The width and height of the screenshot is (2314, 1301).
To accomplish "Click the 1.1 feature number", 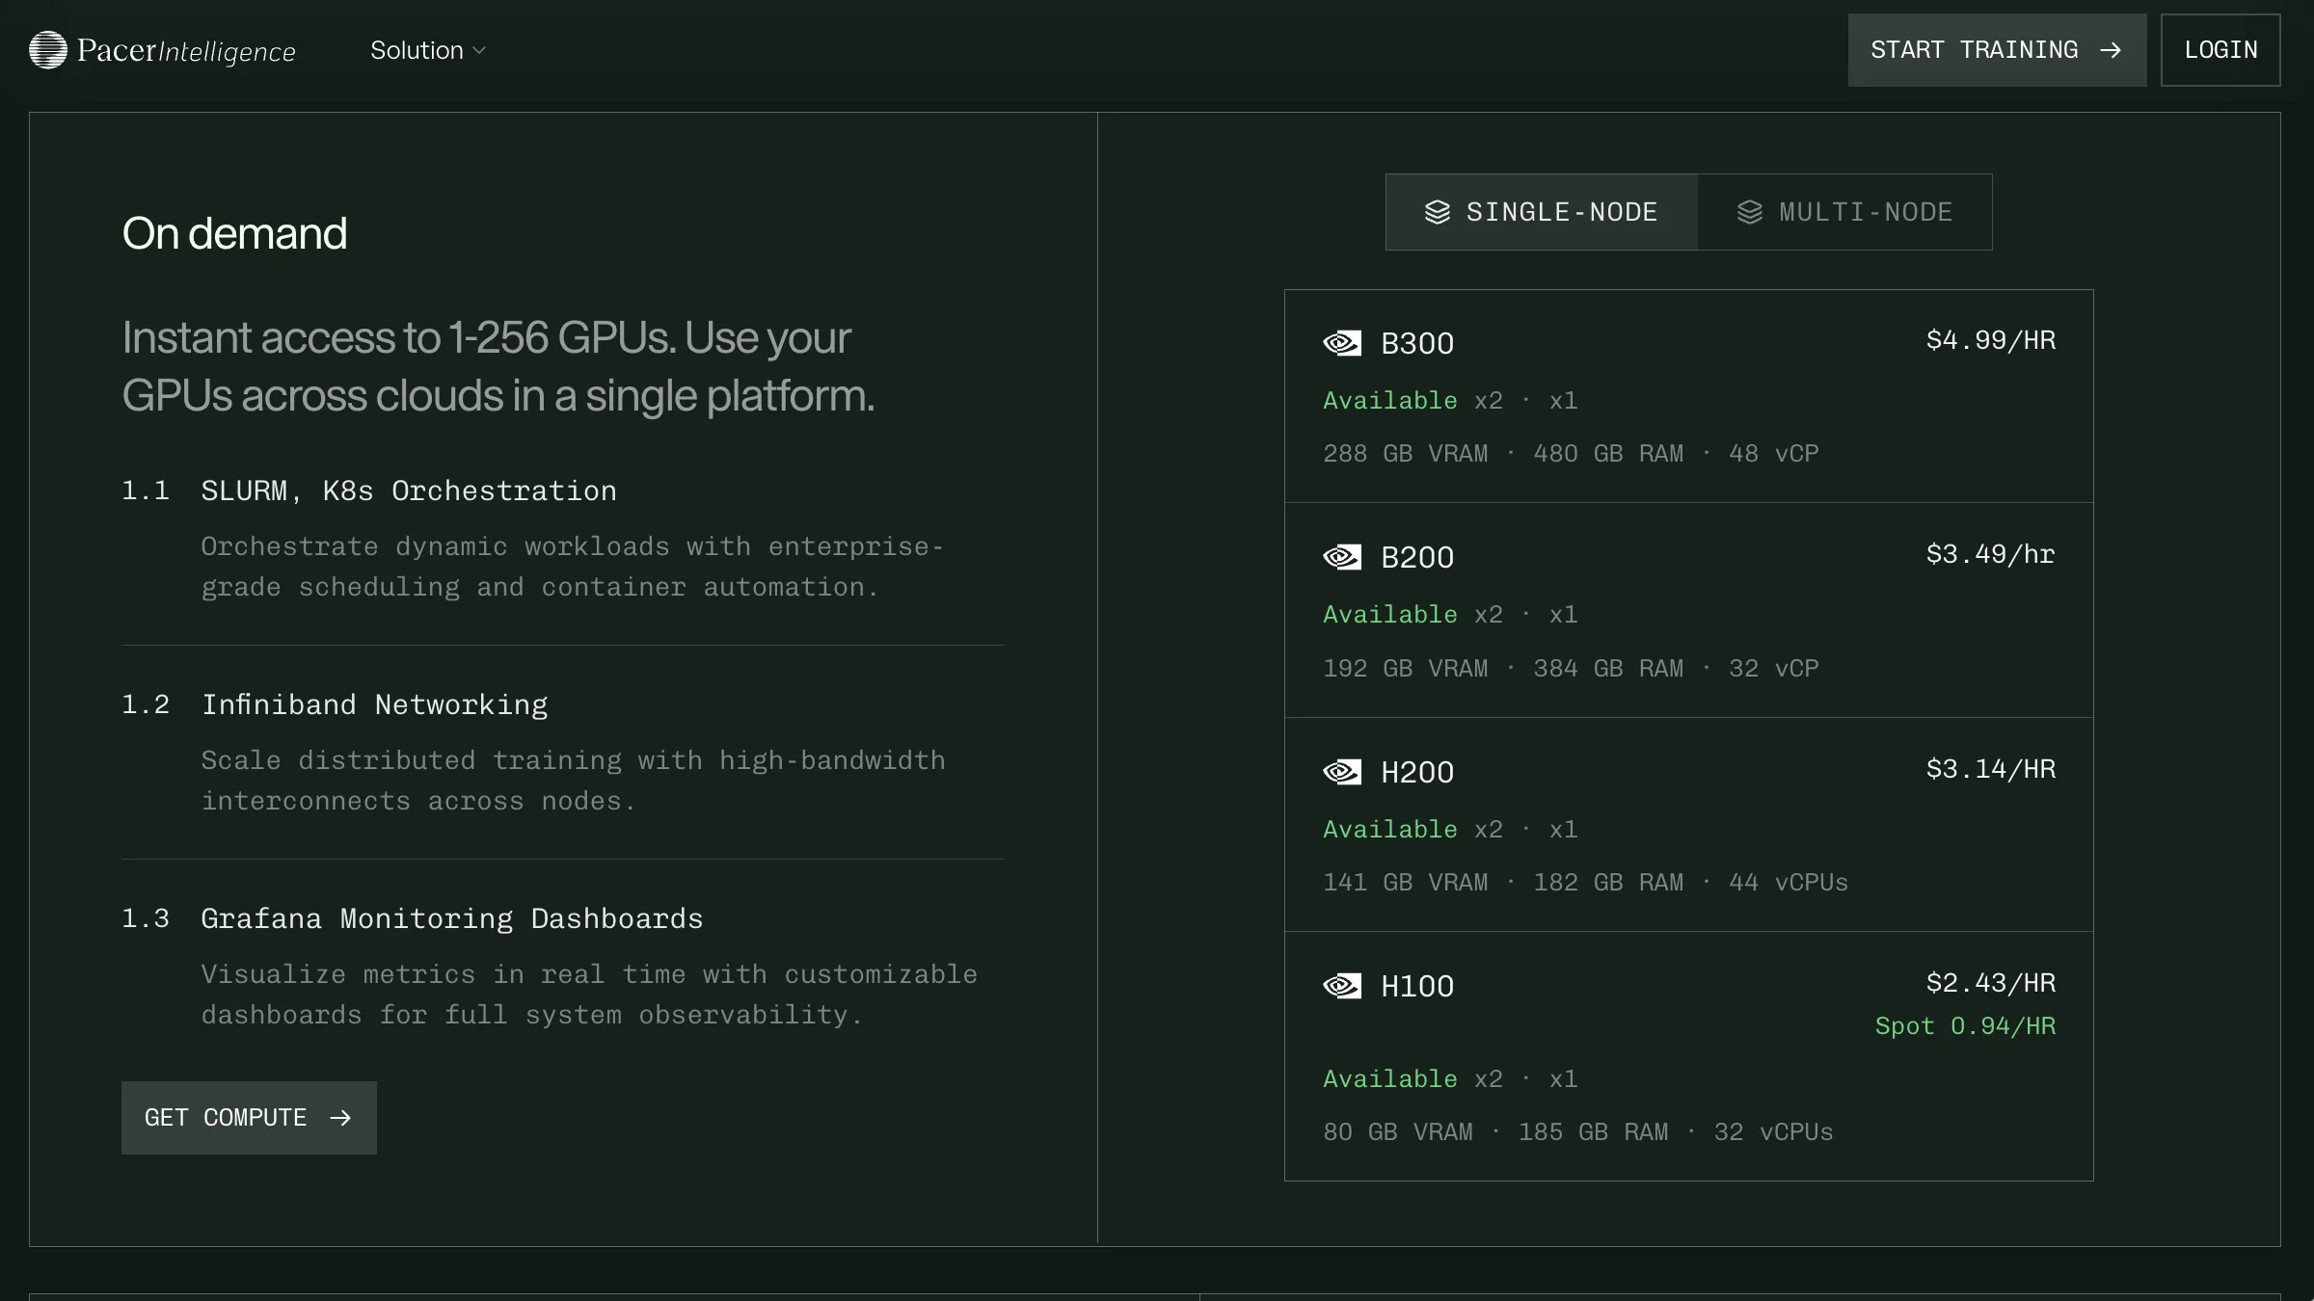I will tap(146, 491).
